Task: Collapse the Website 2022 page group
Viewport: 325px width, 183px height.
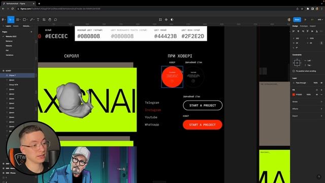Action: [3, 36]
